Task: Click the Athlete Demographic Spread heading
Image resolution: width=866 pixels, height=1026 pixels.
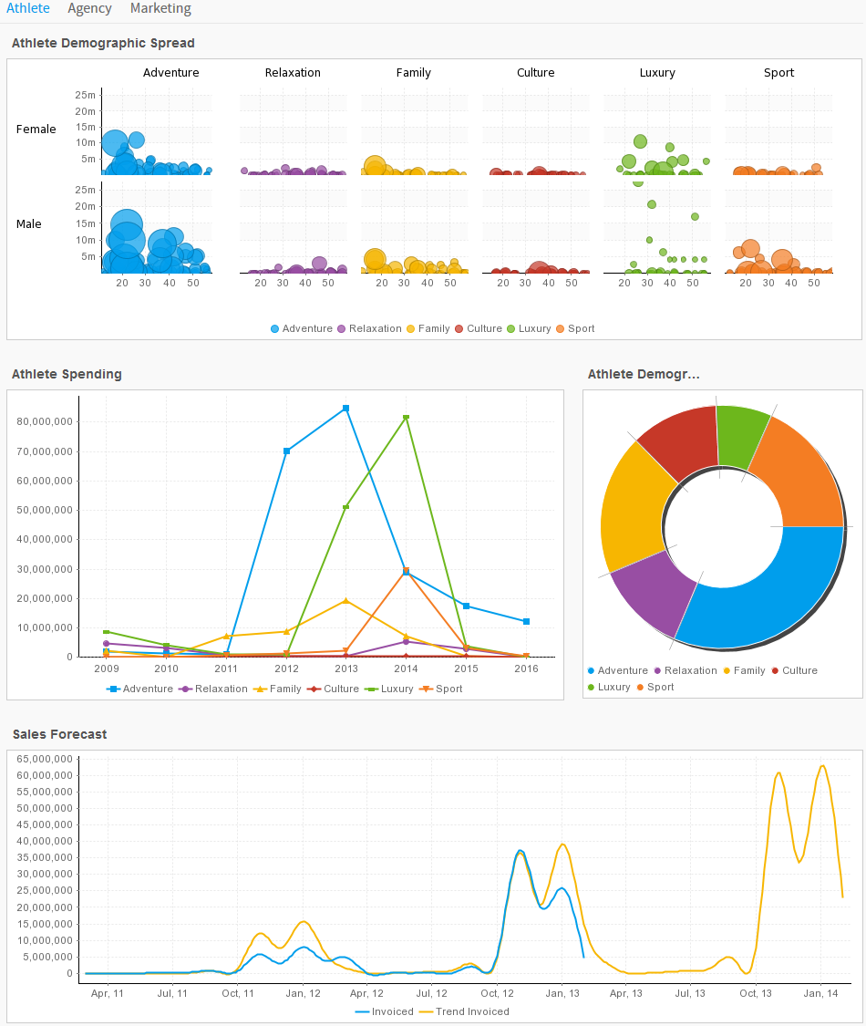Action: point(103,43)
